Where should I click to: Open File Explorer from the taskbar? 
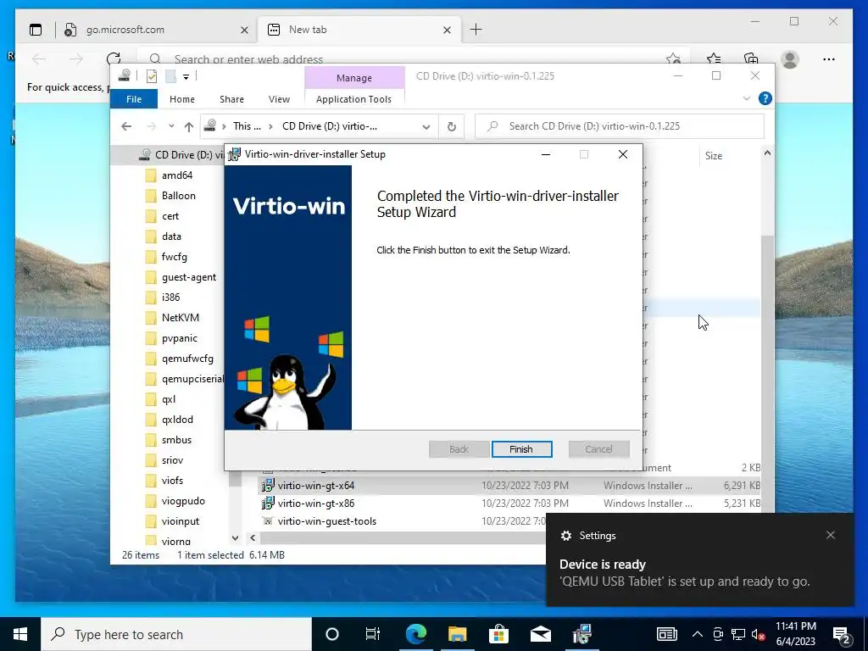457,634
